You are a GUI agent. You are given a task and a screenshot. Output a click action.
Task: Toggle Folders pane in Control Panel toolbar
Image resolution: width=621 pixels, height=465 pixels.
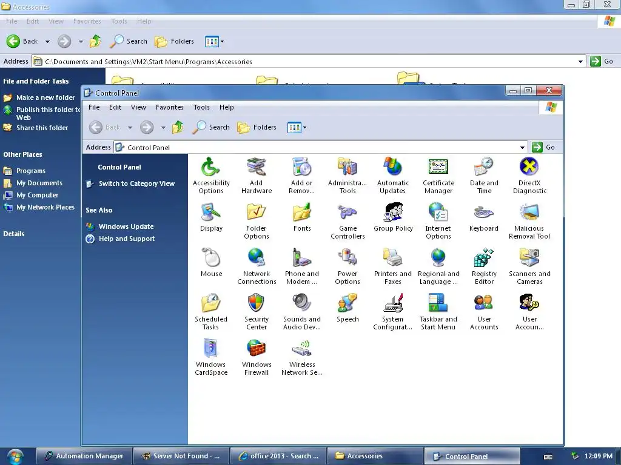point(257,127)
